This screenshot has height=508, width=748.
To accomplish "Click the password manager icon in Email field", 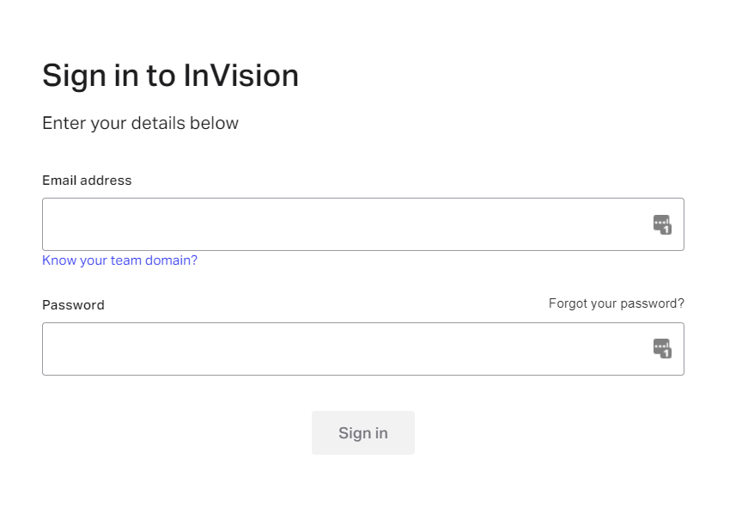I will [x=662, y=224].
